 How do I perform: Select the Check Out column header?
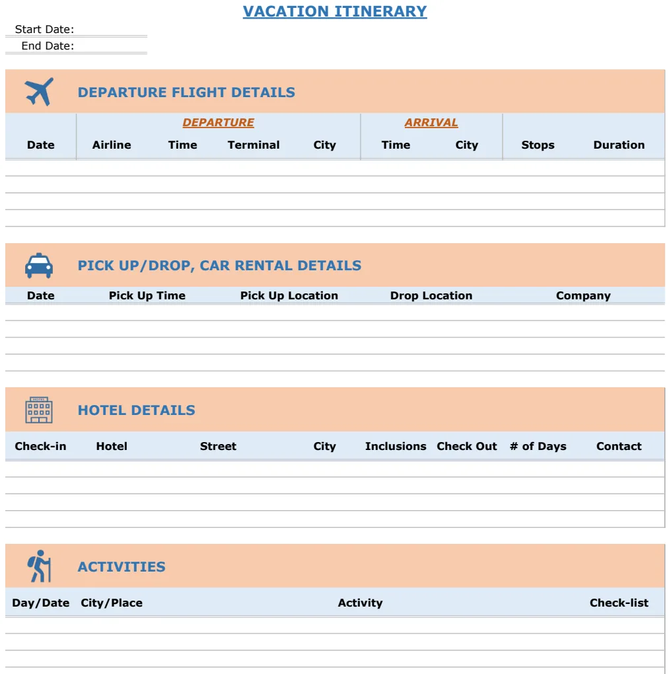467,446
